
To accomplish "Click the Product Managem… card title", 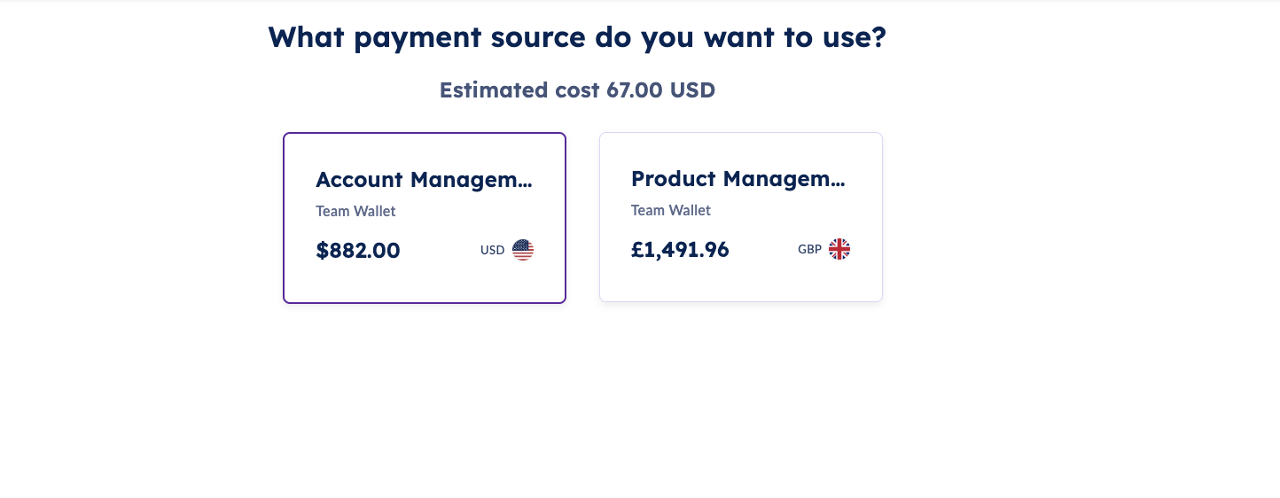I will 738,179.
